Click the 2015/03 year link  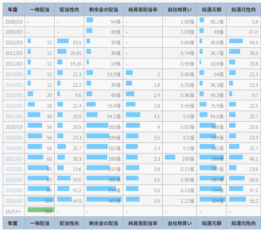[14, 95]
